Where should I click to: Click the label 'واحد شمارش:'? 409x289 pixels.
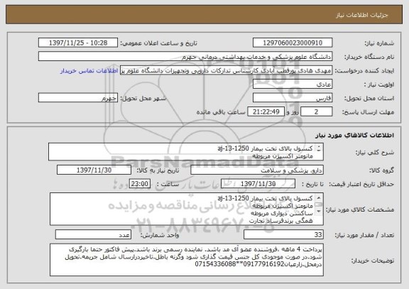coord(160,235)
